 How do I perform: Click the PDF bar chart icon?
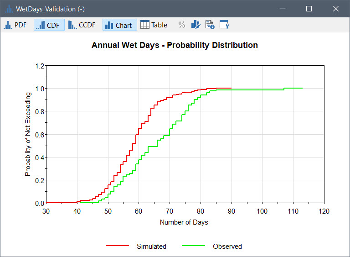8,25
